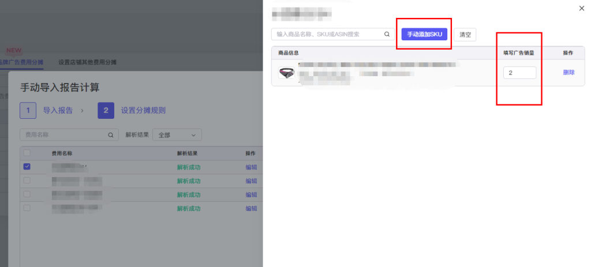Click 删除 link in the product row
The height and width of the screenshot is (267, 591).
pos(568,73)
